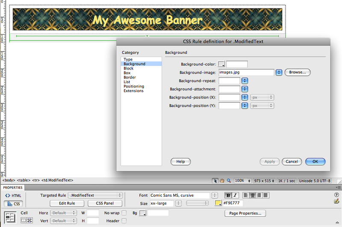Toggle Bold text formatting in Properties

pyautogui.click(x=228, y=195)
